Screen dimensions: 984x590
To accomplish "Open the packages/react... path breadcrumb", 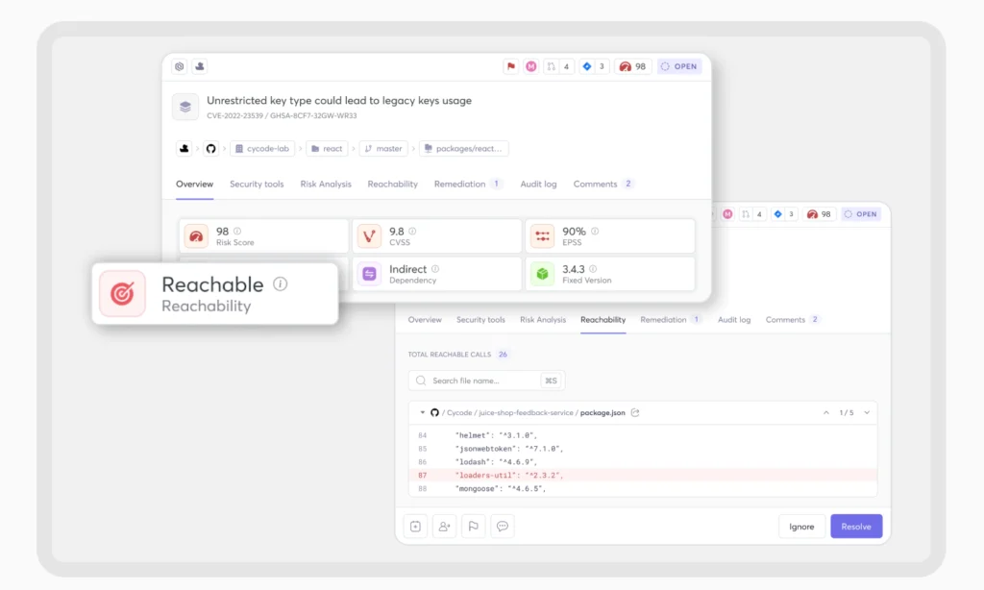I will (464, 149).
